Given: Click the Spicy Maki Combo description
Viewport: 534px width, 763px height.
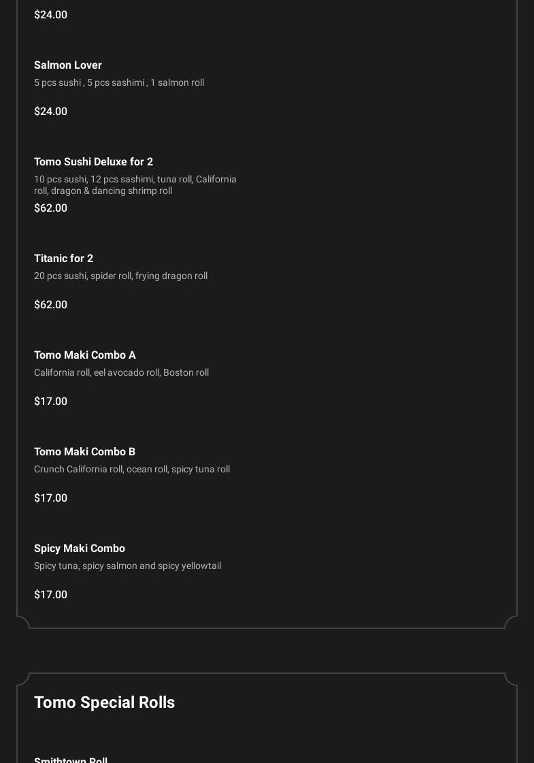Looking at the screenshot, I should 127,566.
